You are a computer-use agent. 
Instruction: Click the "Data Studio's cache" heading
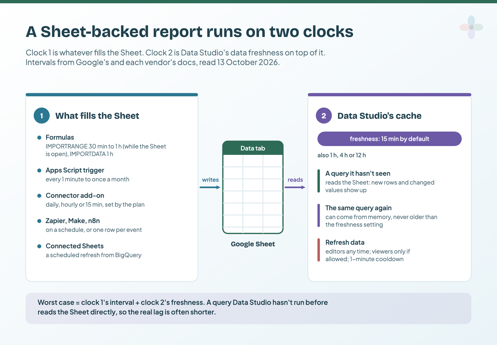pyautogui.click(x=379, y=116)
